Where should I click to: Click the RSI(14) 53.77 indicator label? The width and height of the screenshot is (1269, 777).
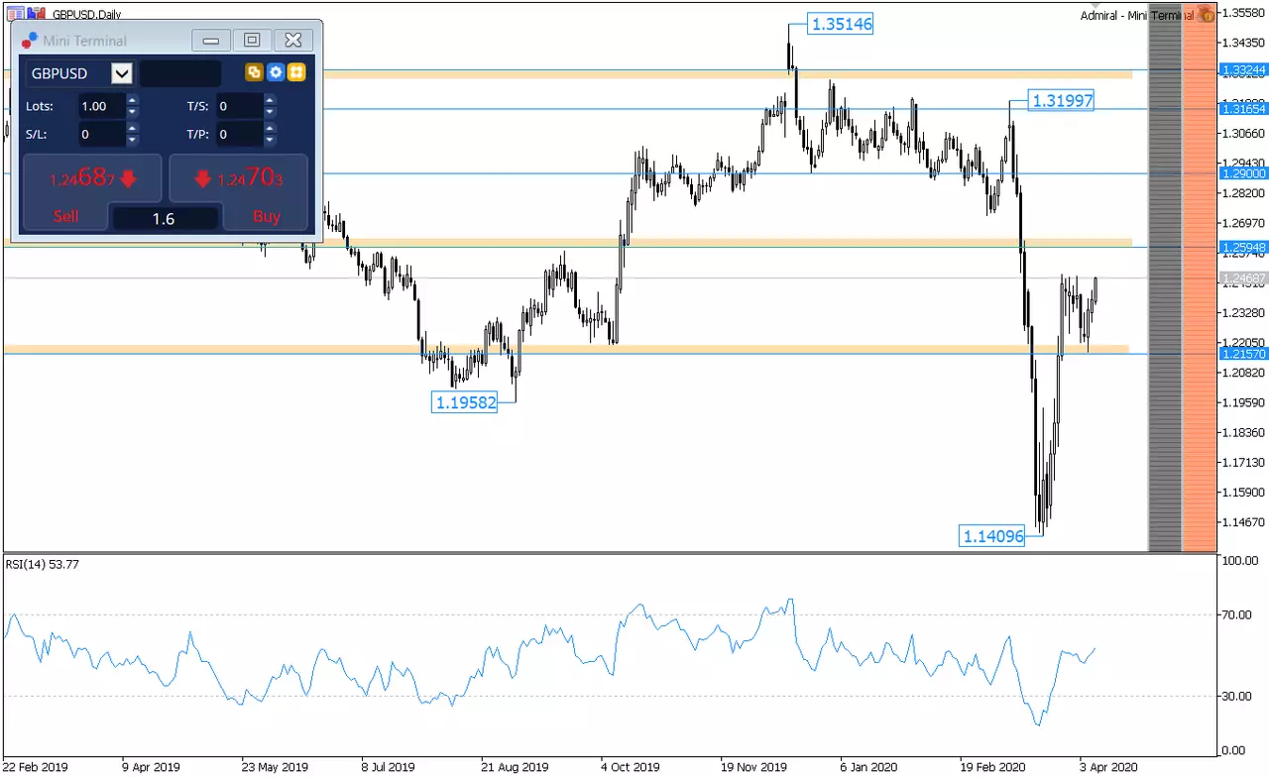43,564
